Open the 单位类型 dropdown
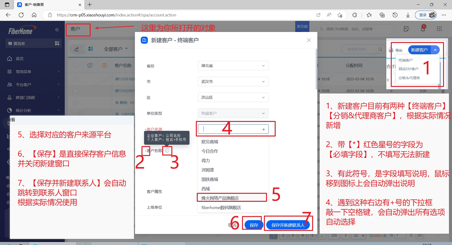Screen dimensions: 452x245 coord(233,113)
